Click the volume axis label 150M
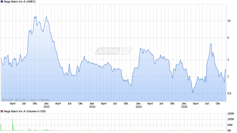 [231, 114]
